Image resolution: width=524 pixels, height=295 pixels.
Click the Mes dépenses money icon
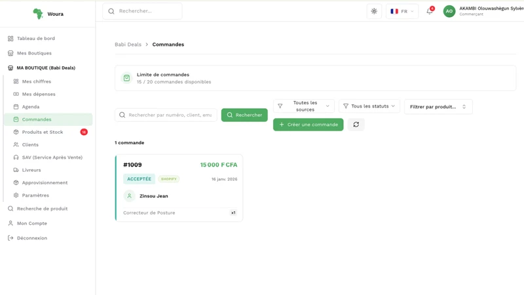coord(16,94)
